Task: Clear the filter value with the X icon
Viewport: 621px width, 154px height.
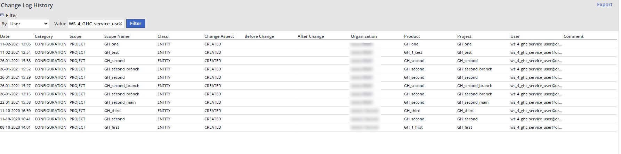Action: pyautogui.click(x=120, y=24)
